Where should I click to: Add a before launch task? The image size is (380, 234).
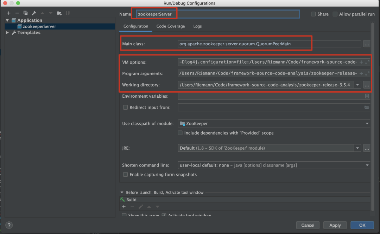tap(124, 207)
